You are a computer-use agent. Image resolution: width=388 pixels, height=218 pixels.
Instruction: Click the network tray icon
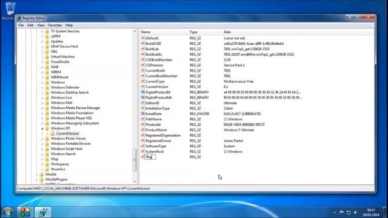click(349, 213)
